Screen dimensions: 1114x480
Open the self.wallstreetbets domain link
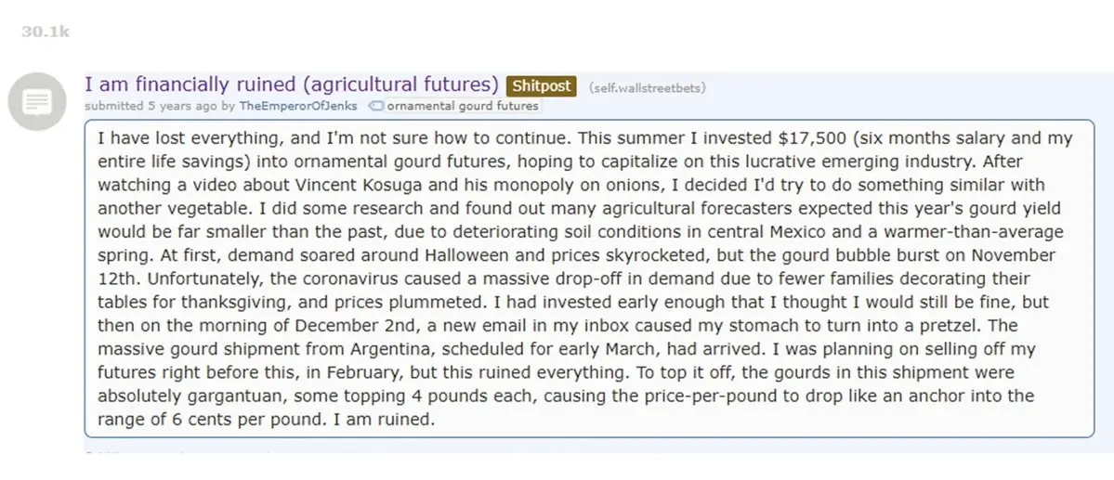point(648,88)
